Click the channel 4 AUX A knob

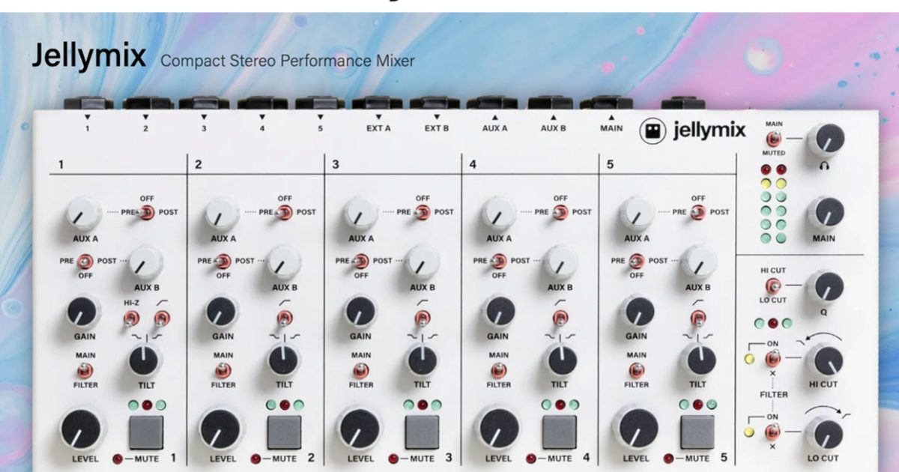(x=498, y=214)
